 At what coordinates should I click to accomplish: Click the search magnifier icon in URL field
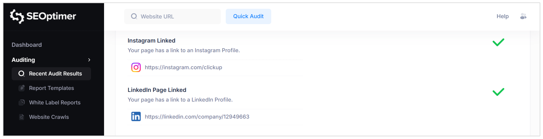point(134,16)
